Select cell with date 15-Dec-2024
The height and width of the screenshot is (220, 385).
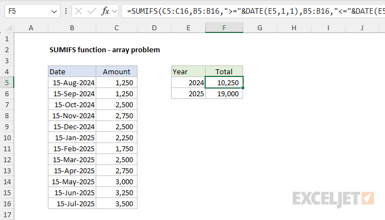pos(72,127)
